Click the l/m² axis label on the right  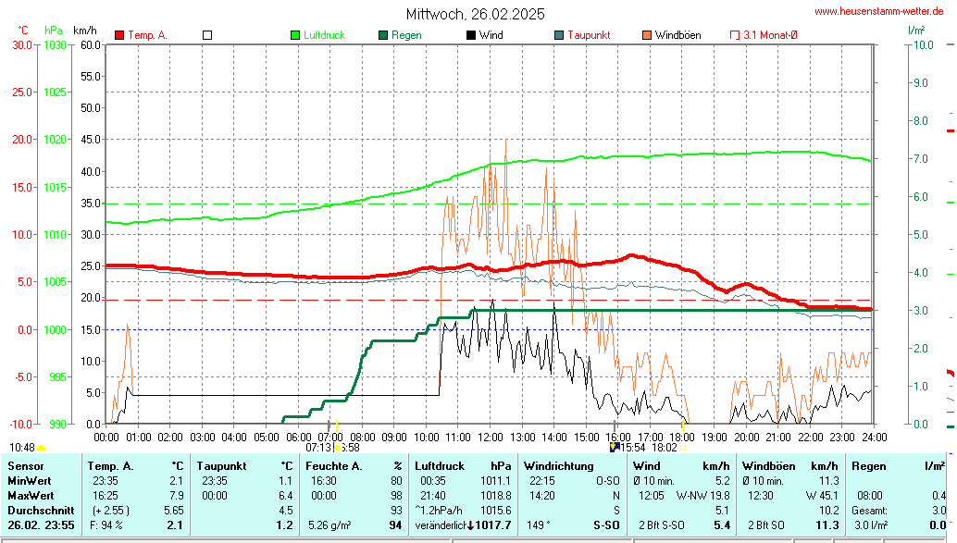click(x=916, y=31)
